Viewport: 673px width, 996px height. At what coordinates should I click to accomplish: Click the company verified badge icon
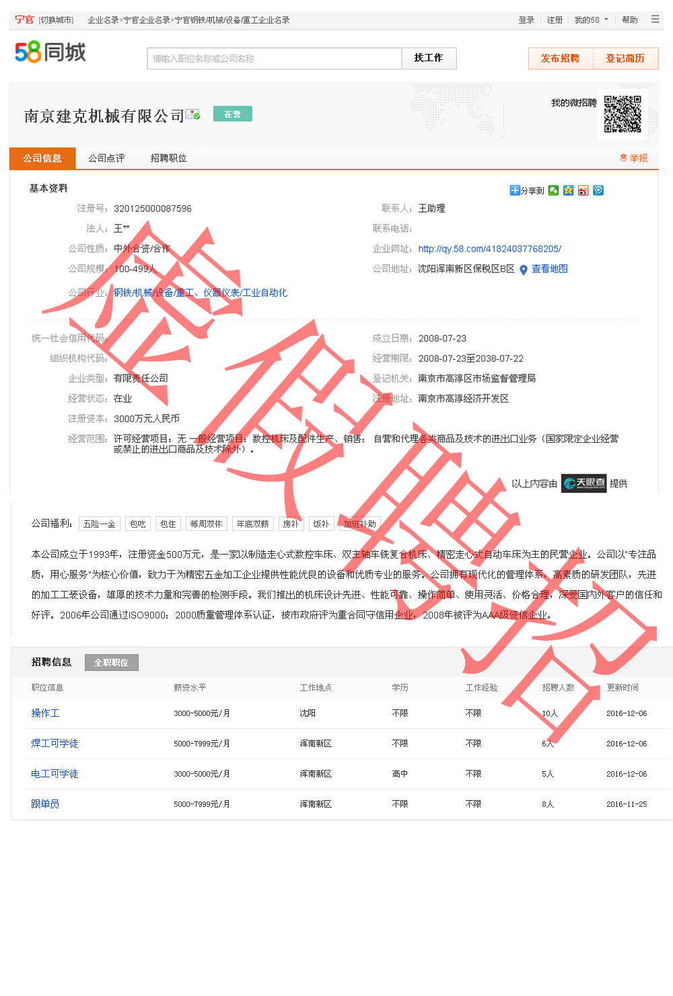(192, 115)
